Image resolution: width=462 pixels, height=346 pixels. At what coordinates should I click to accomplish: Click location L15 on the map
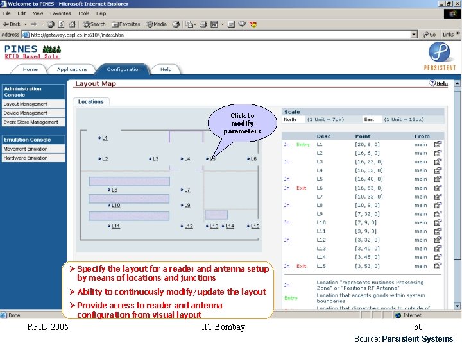pyautogui.click(x=255, y=226)
